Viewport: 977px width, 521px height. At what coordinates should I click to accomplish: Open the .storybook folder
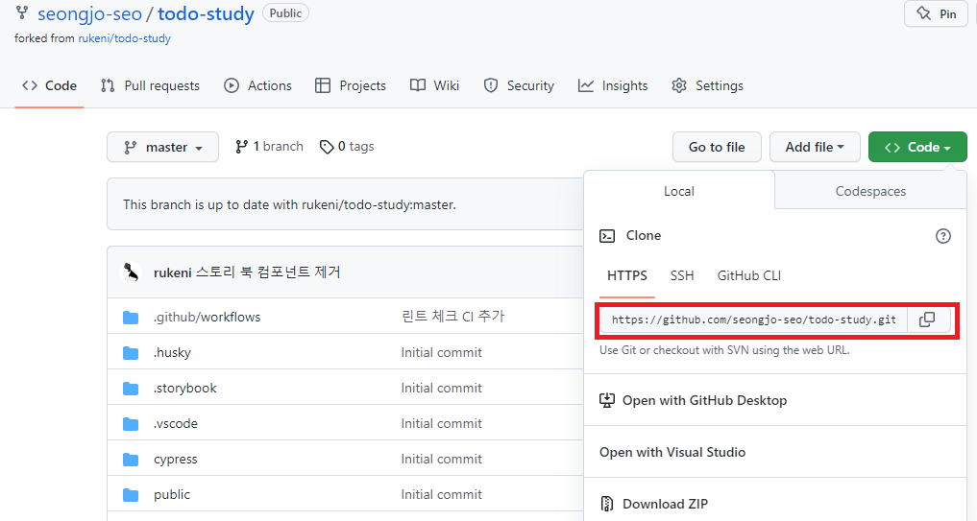click(185, 388)
